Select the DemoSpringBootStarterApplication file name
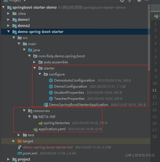Viewport: 160px width, 162px height. [x=78, y=105]
